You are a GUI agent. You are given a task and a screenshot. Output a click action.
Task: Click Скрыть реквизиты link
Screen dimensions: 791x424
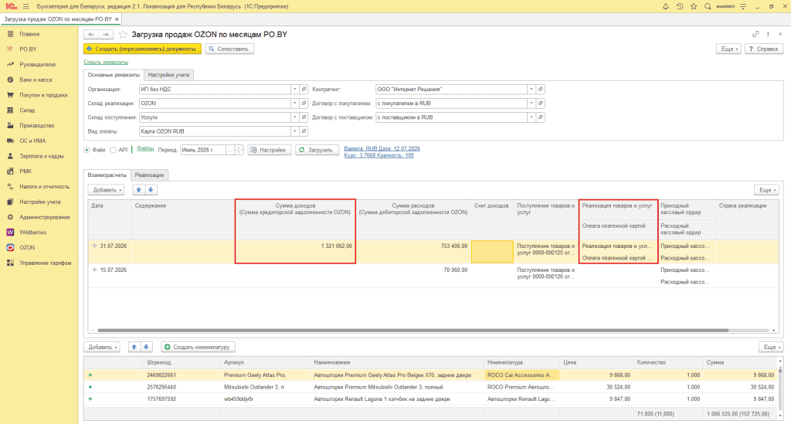[106, 62]
